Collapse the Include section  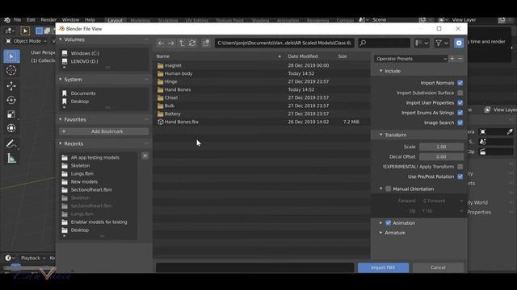pos(381,71)
